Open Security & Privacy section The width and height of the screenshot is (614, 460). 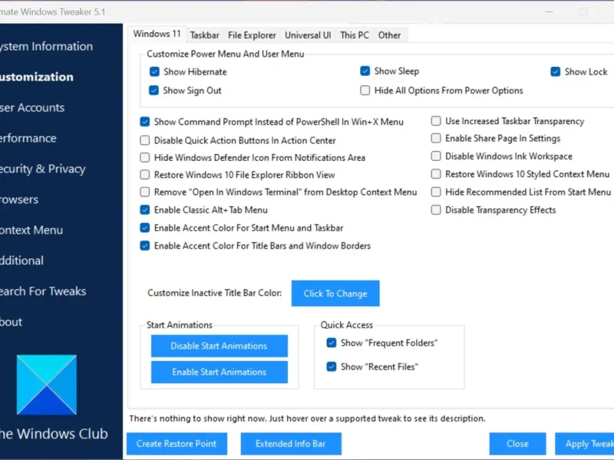(42, 169)
